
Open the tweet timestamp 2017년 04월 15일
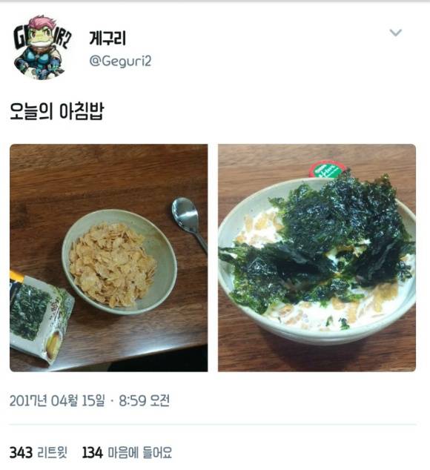point(57,400)
